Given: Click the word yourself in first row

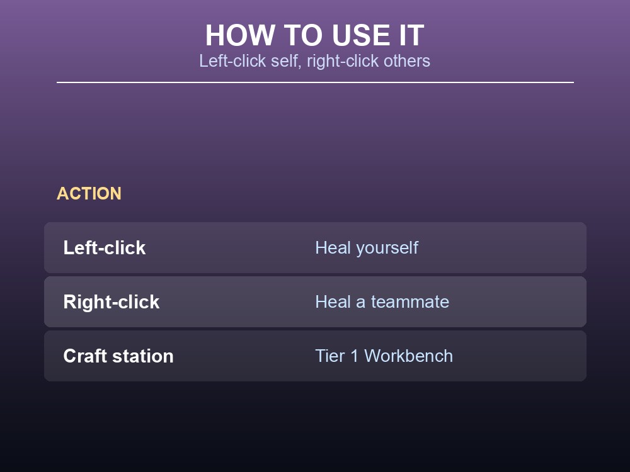Looking at the screenshot, I should [387, 249].
